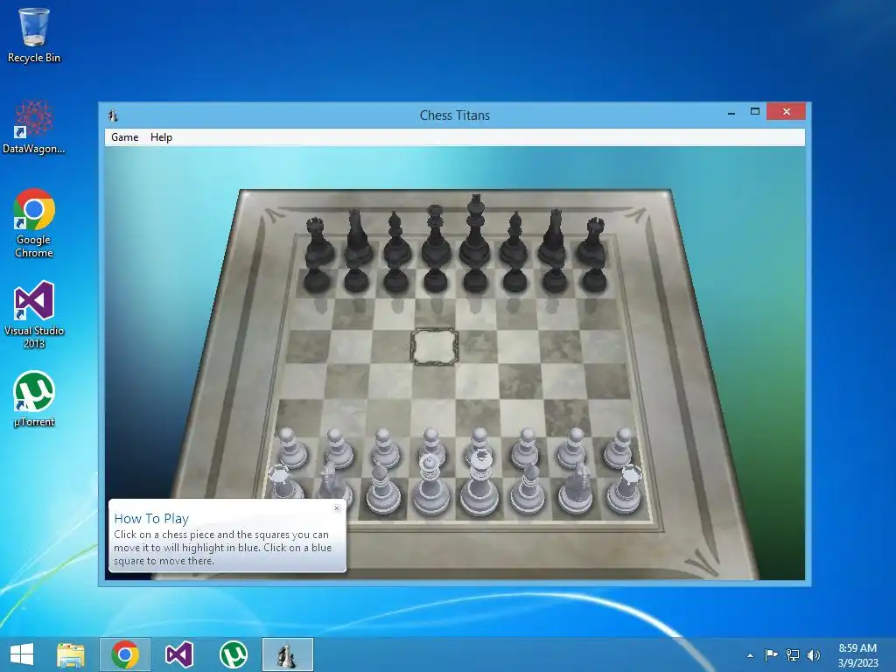
Task: Click the black knight on the right side
Action: coord(553,238)
